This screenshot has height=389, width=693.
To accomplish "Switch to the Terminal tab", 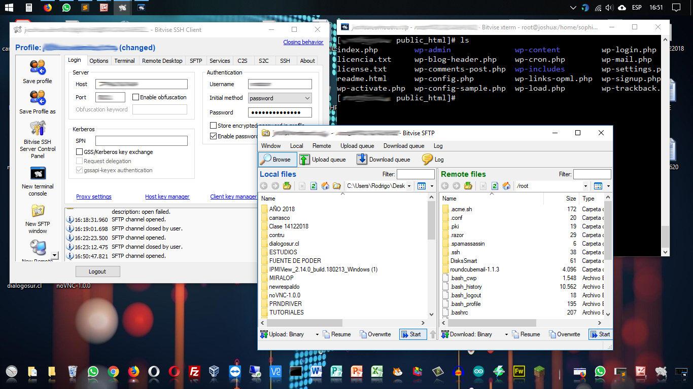I will (124, 61).
